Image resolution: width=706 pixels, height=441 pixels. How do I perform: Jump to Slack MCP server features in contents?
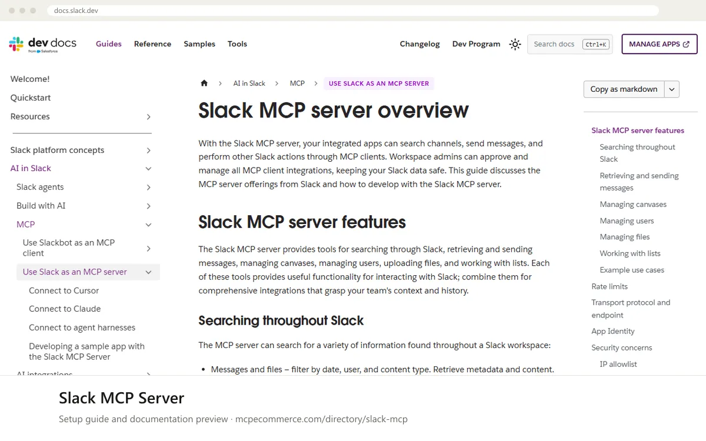pos(638,131)
